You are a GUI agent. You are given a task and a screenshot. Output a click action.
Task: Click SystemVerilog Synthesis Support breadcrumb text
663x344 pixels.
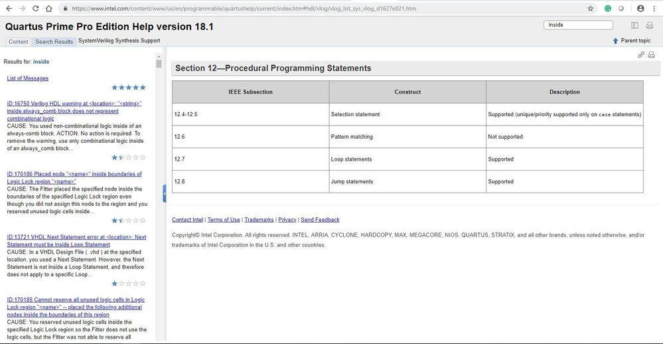tap(119, 41)
